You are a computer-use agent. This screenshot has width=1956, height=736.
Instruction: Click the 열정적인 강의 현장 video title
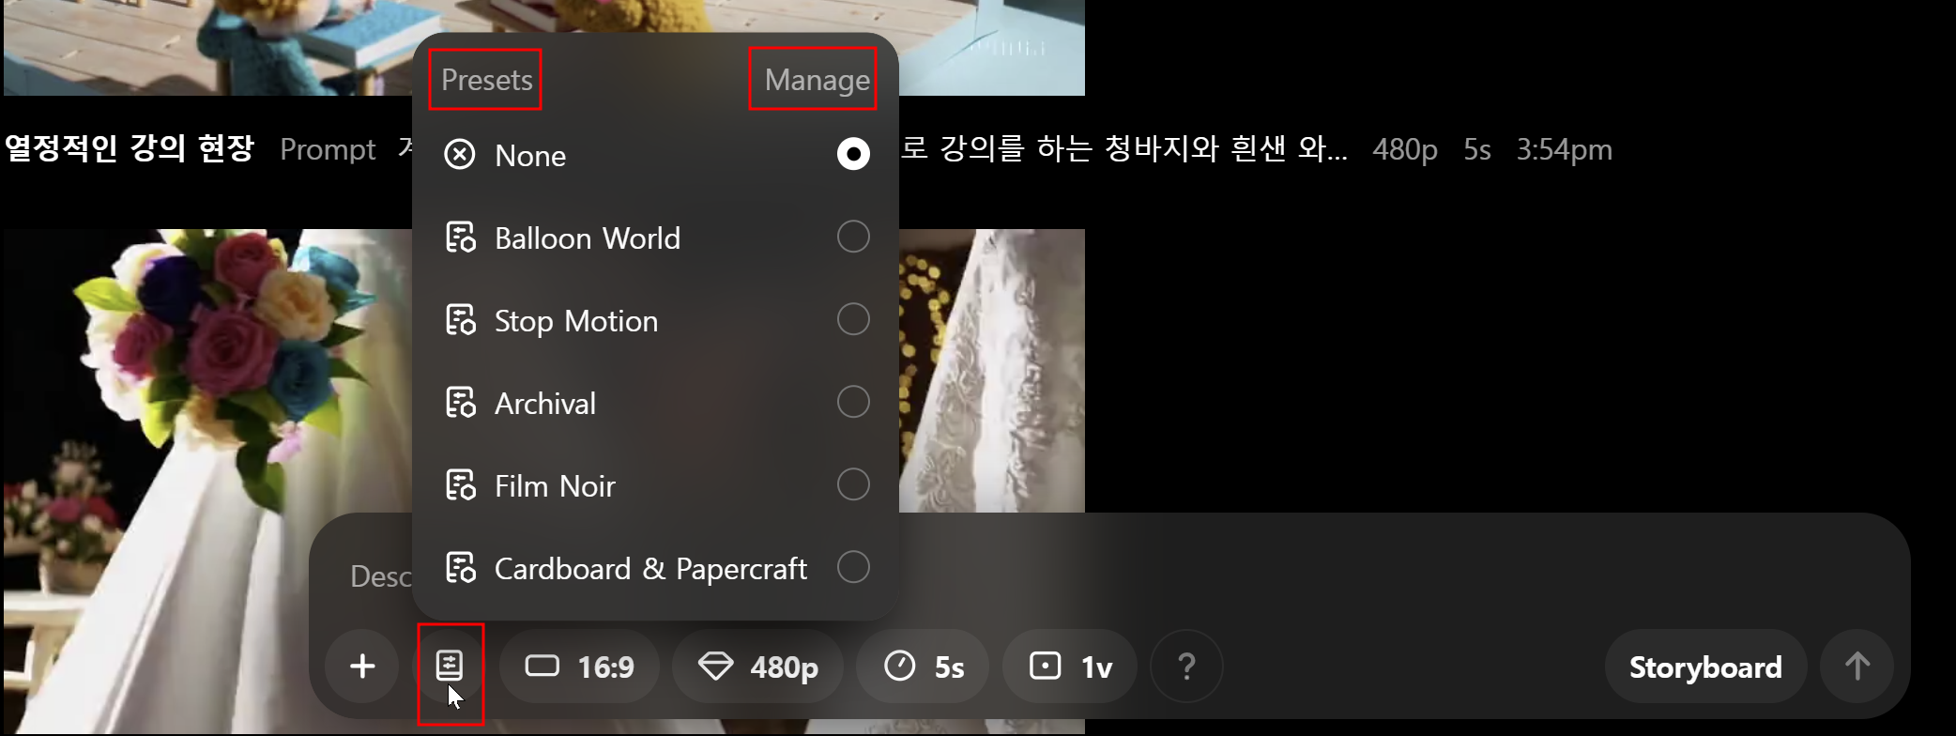[x=130, y=148]
